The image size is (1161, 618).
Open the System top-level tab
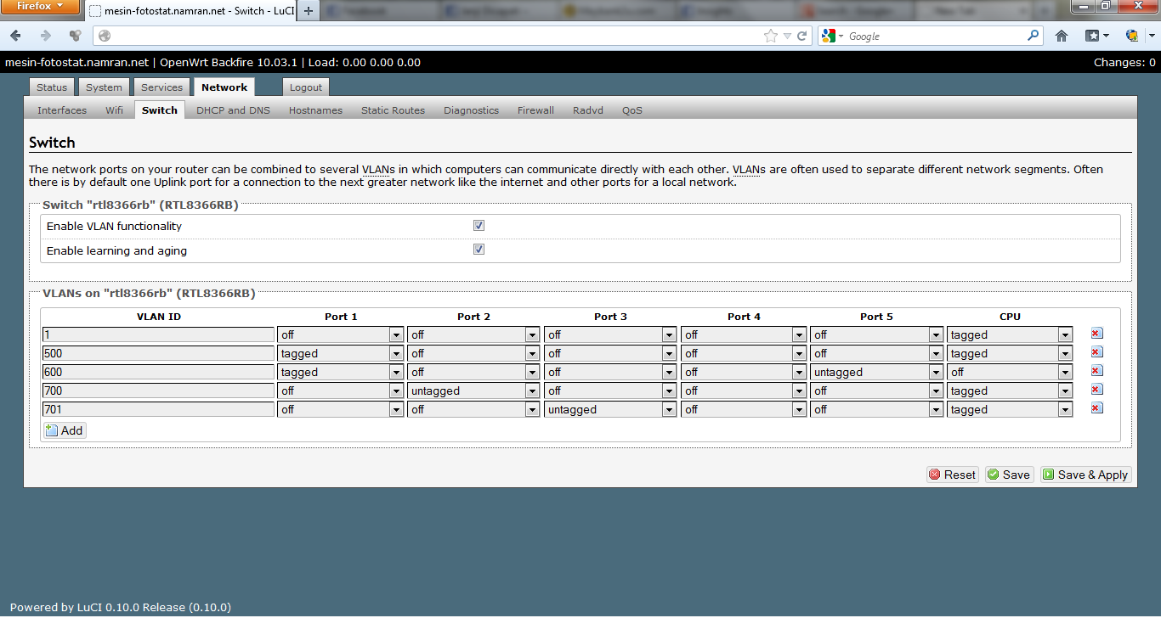click(x=104, y=87)
